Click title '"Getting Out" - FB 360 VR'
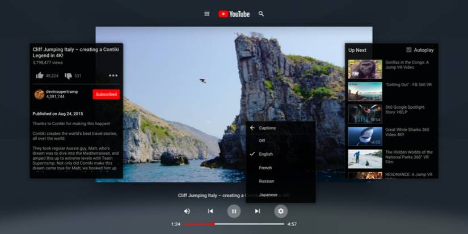 click(408, 84)
